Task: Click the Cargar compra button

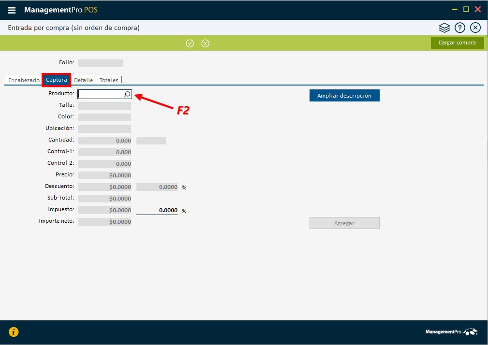Action: pyautogui.click(x=457, y=43)
